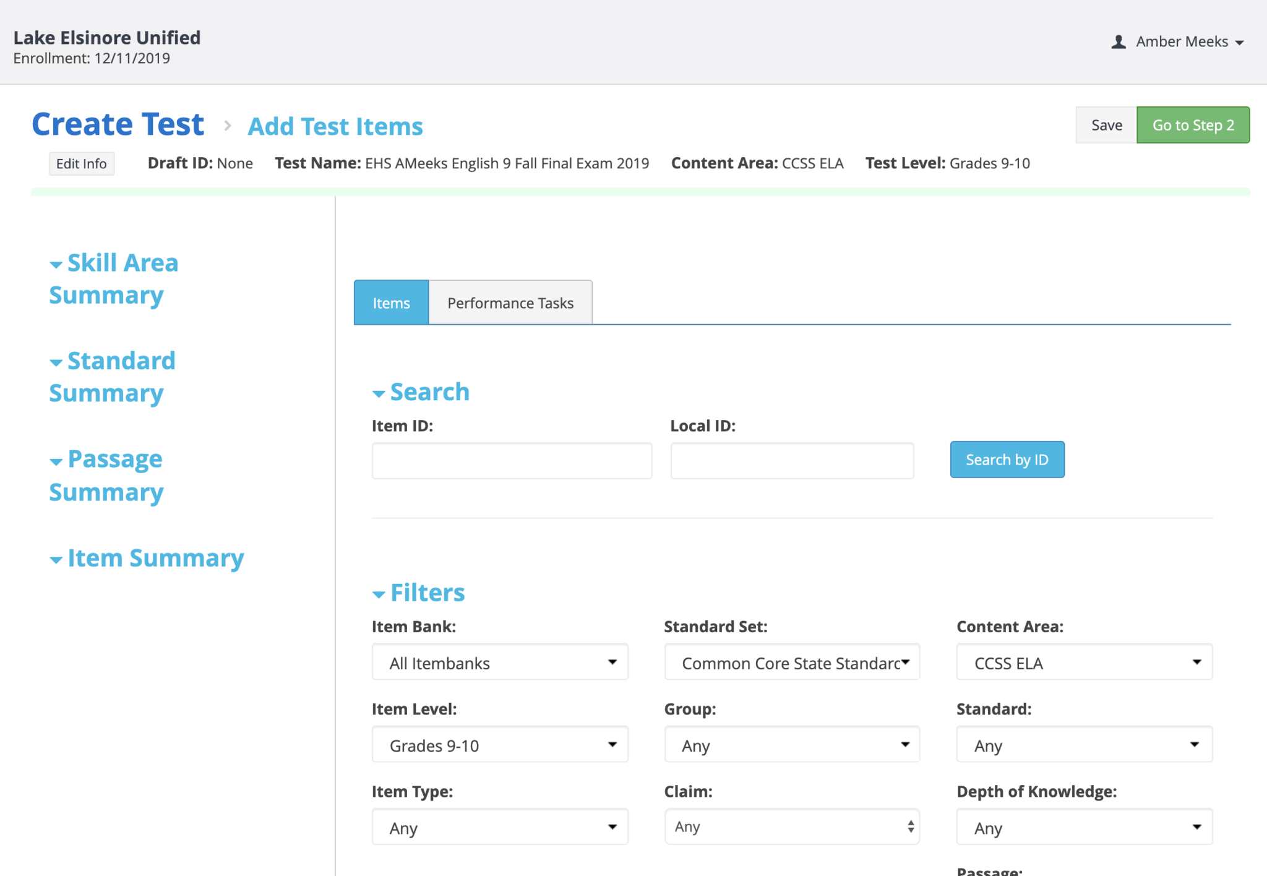
Task: Click Search by ID button
Action: [1007, 460]
